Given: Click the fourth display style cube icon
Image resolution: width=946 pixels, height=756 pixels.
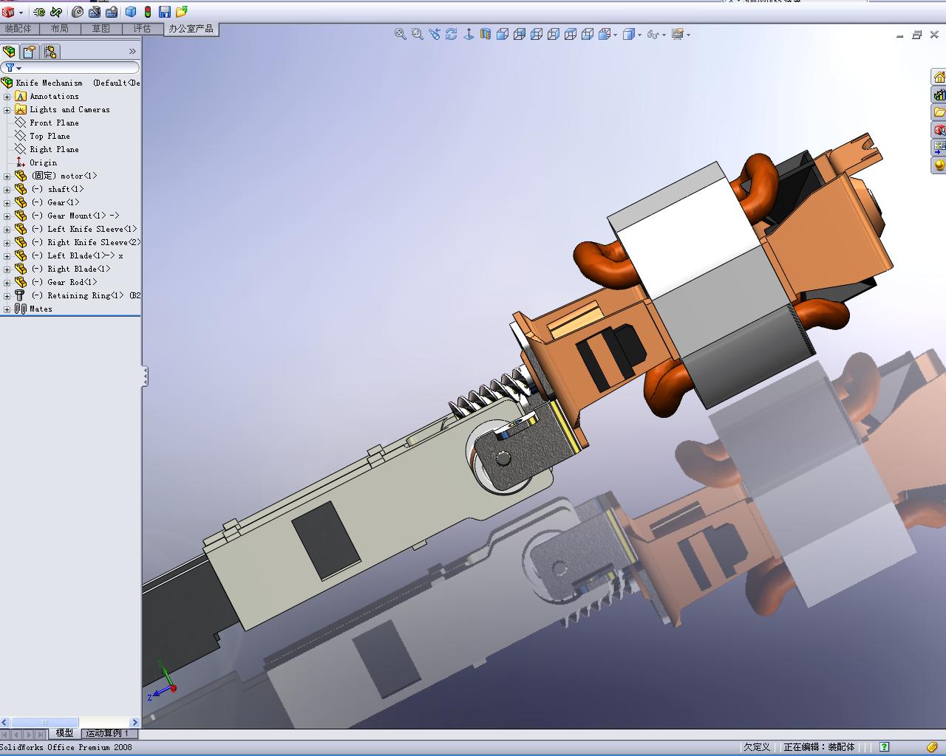Looking at the screenshot, I should click(x=554, y=34).
